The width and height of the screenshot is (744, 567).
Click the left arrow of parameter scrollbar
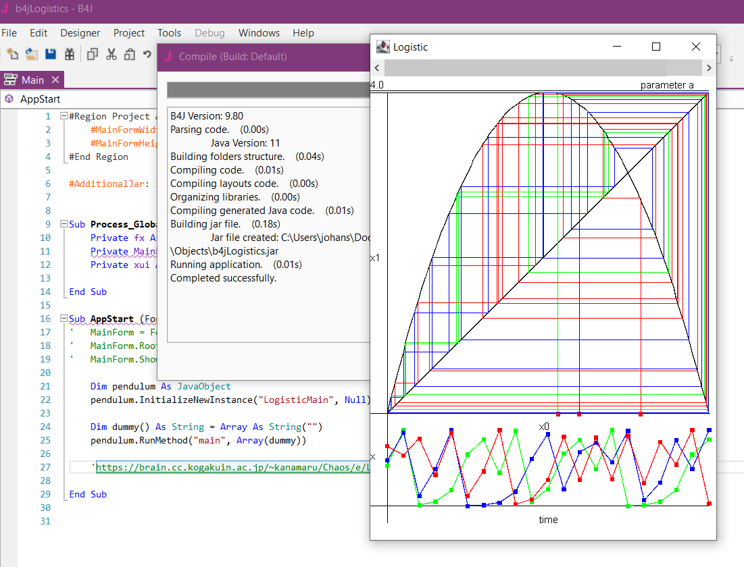377,68
